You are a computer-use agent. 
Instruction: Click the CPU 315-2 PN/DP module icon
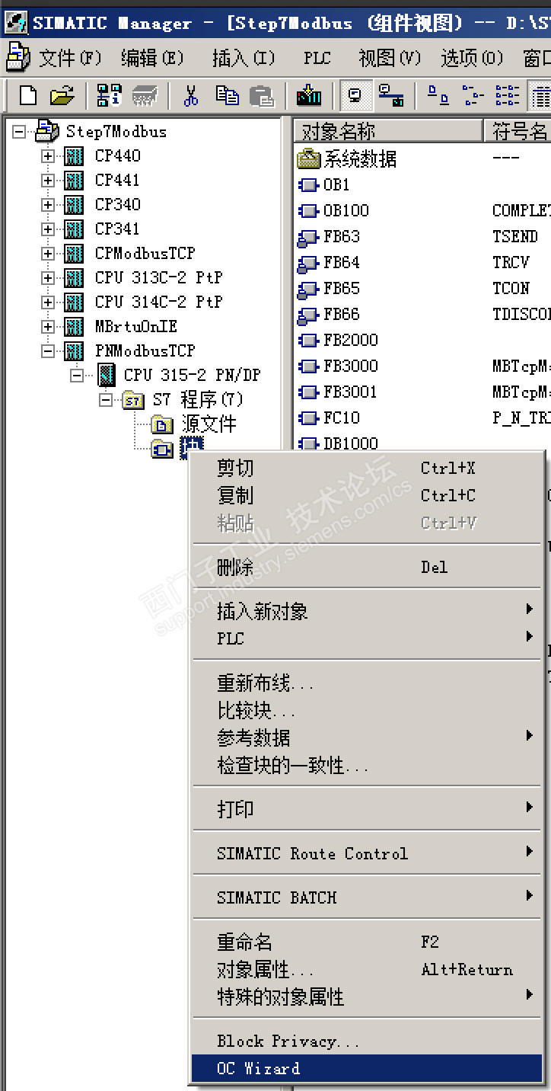[x=107, y=375]
